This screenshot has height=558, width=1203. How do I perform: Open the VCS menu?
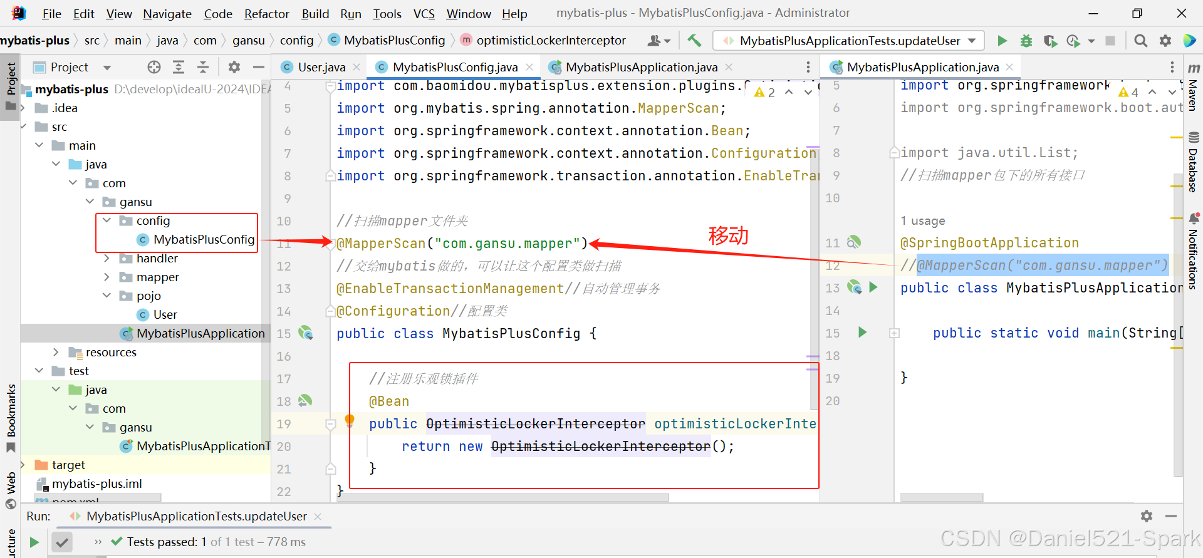click(x=424, y=14)
